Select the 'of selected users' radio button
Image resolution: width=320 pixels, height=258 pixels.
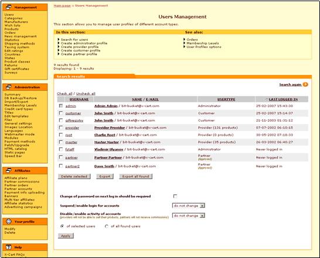point(62,226)
